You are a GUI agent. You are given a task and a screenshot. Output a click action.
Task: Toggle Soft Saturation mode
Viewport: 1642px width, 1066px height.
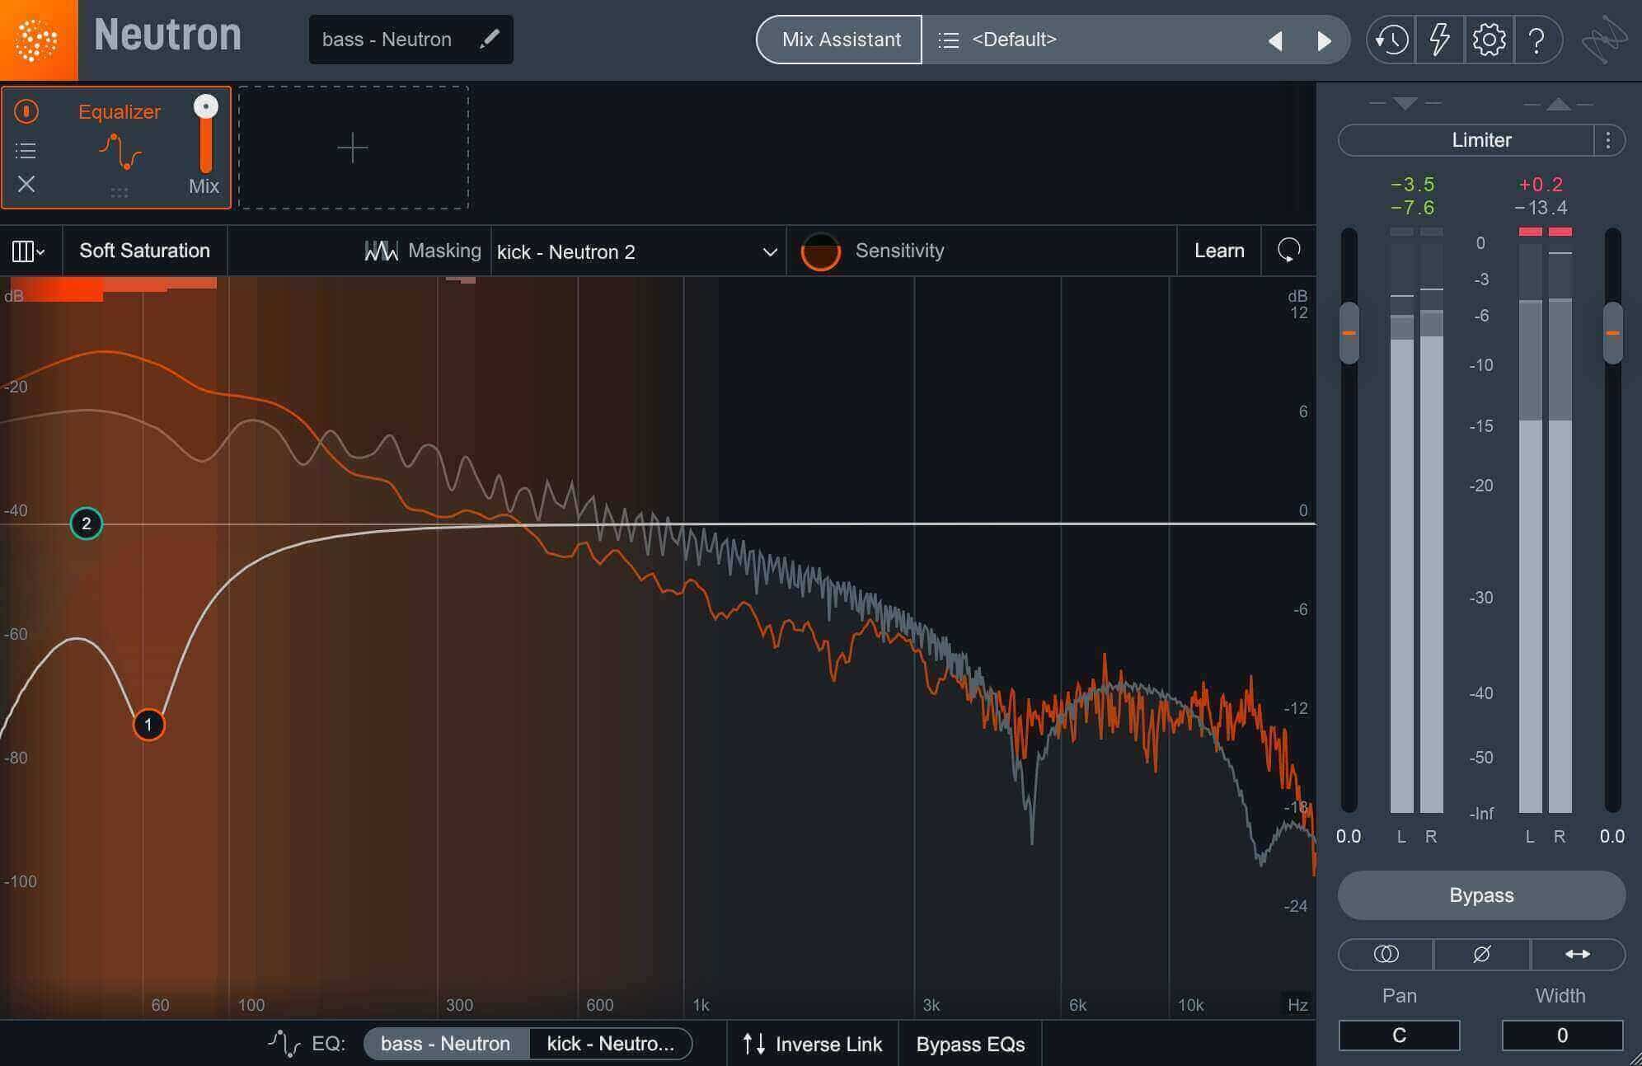tap(144, 251)
